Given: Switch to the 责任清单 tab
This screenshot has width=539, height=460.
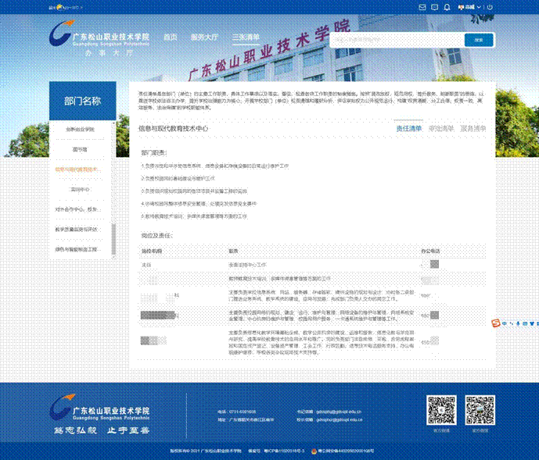Looking at the screenshot, I should pyautogui.click(x=408, y=128).
